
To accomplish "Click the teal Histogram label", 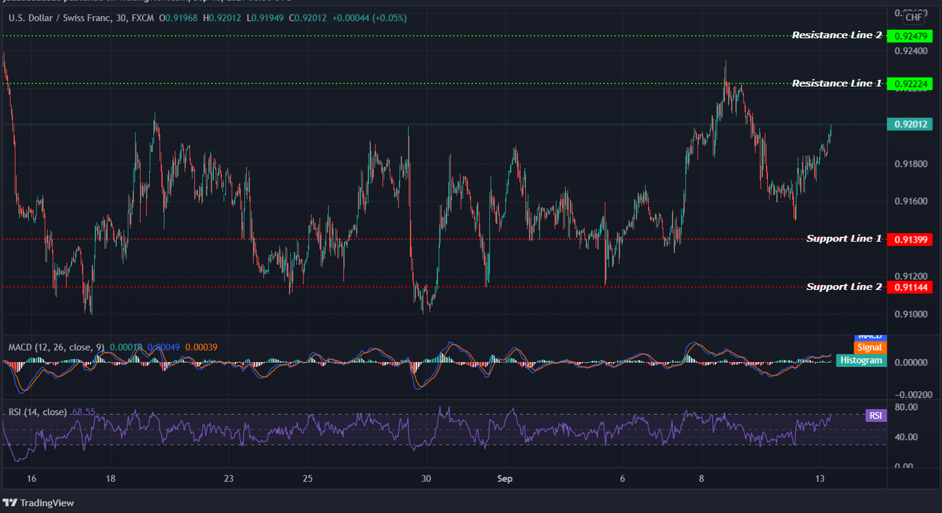I will (x=861, y=360).
